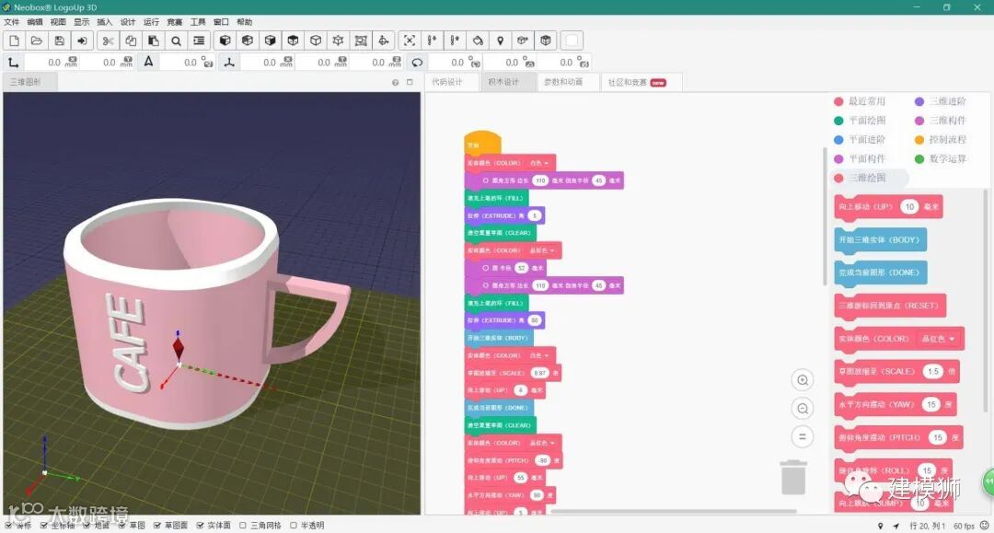This screenshot has height=533, width=994.
Task: Open the 白色 dropdown on first COLOR block
Action: pos(538,163)
